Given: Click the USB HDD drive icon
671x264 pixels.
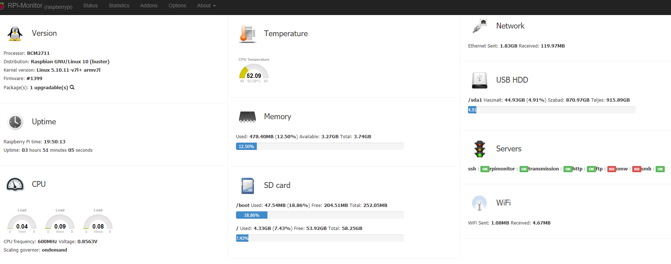Looking at the screenshot, I should [x=480, y=80].
